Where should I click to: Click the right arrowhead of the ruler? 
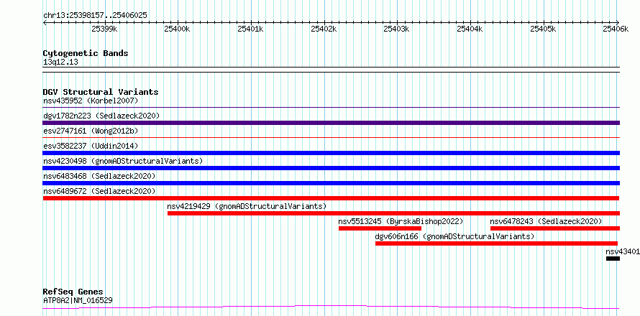(x=618, y=22)
